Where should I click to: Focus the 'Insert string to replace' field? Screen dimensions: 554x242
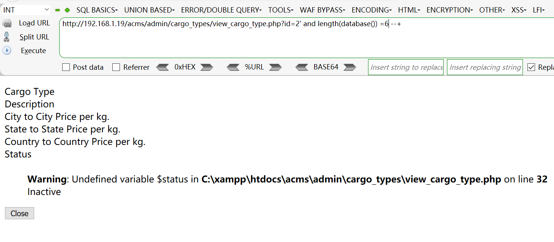(406, 67)
